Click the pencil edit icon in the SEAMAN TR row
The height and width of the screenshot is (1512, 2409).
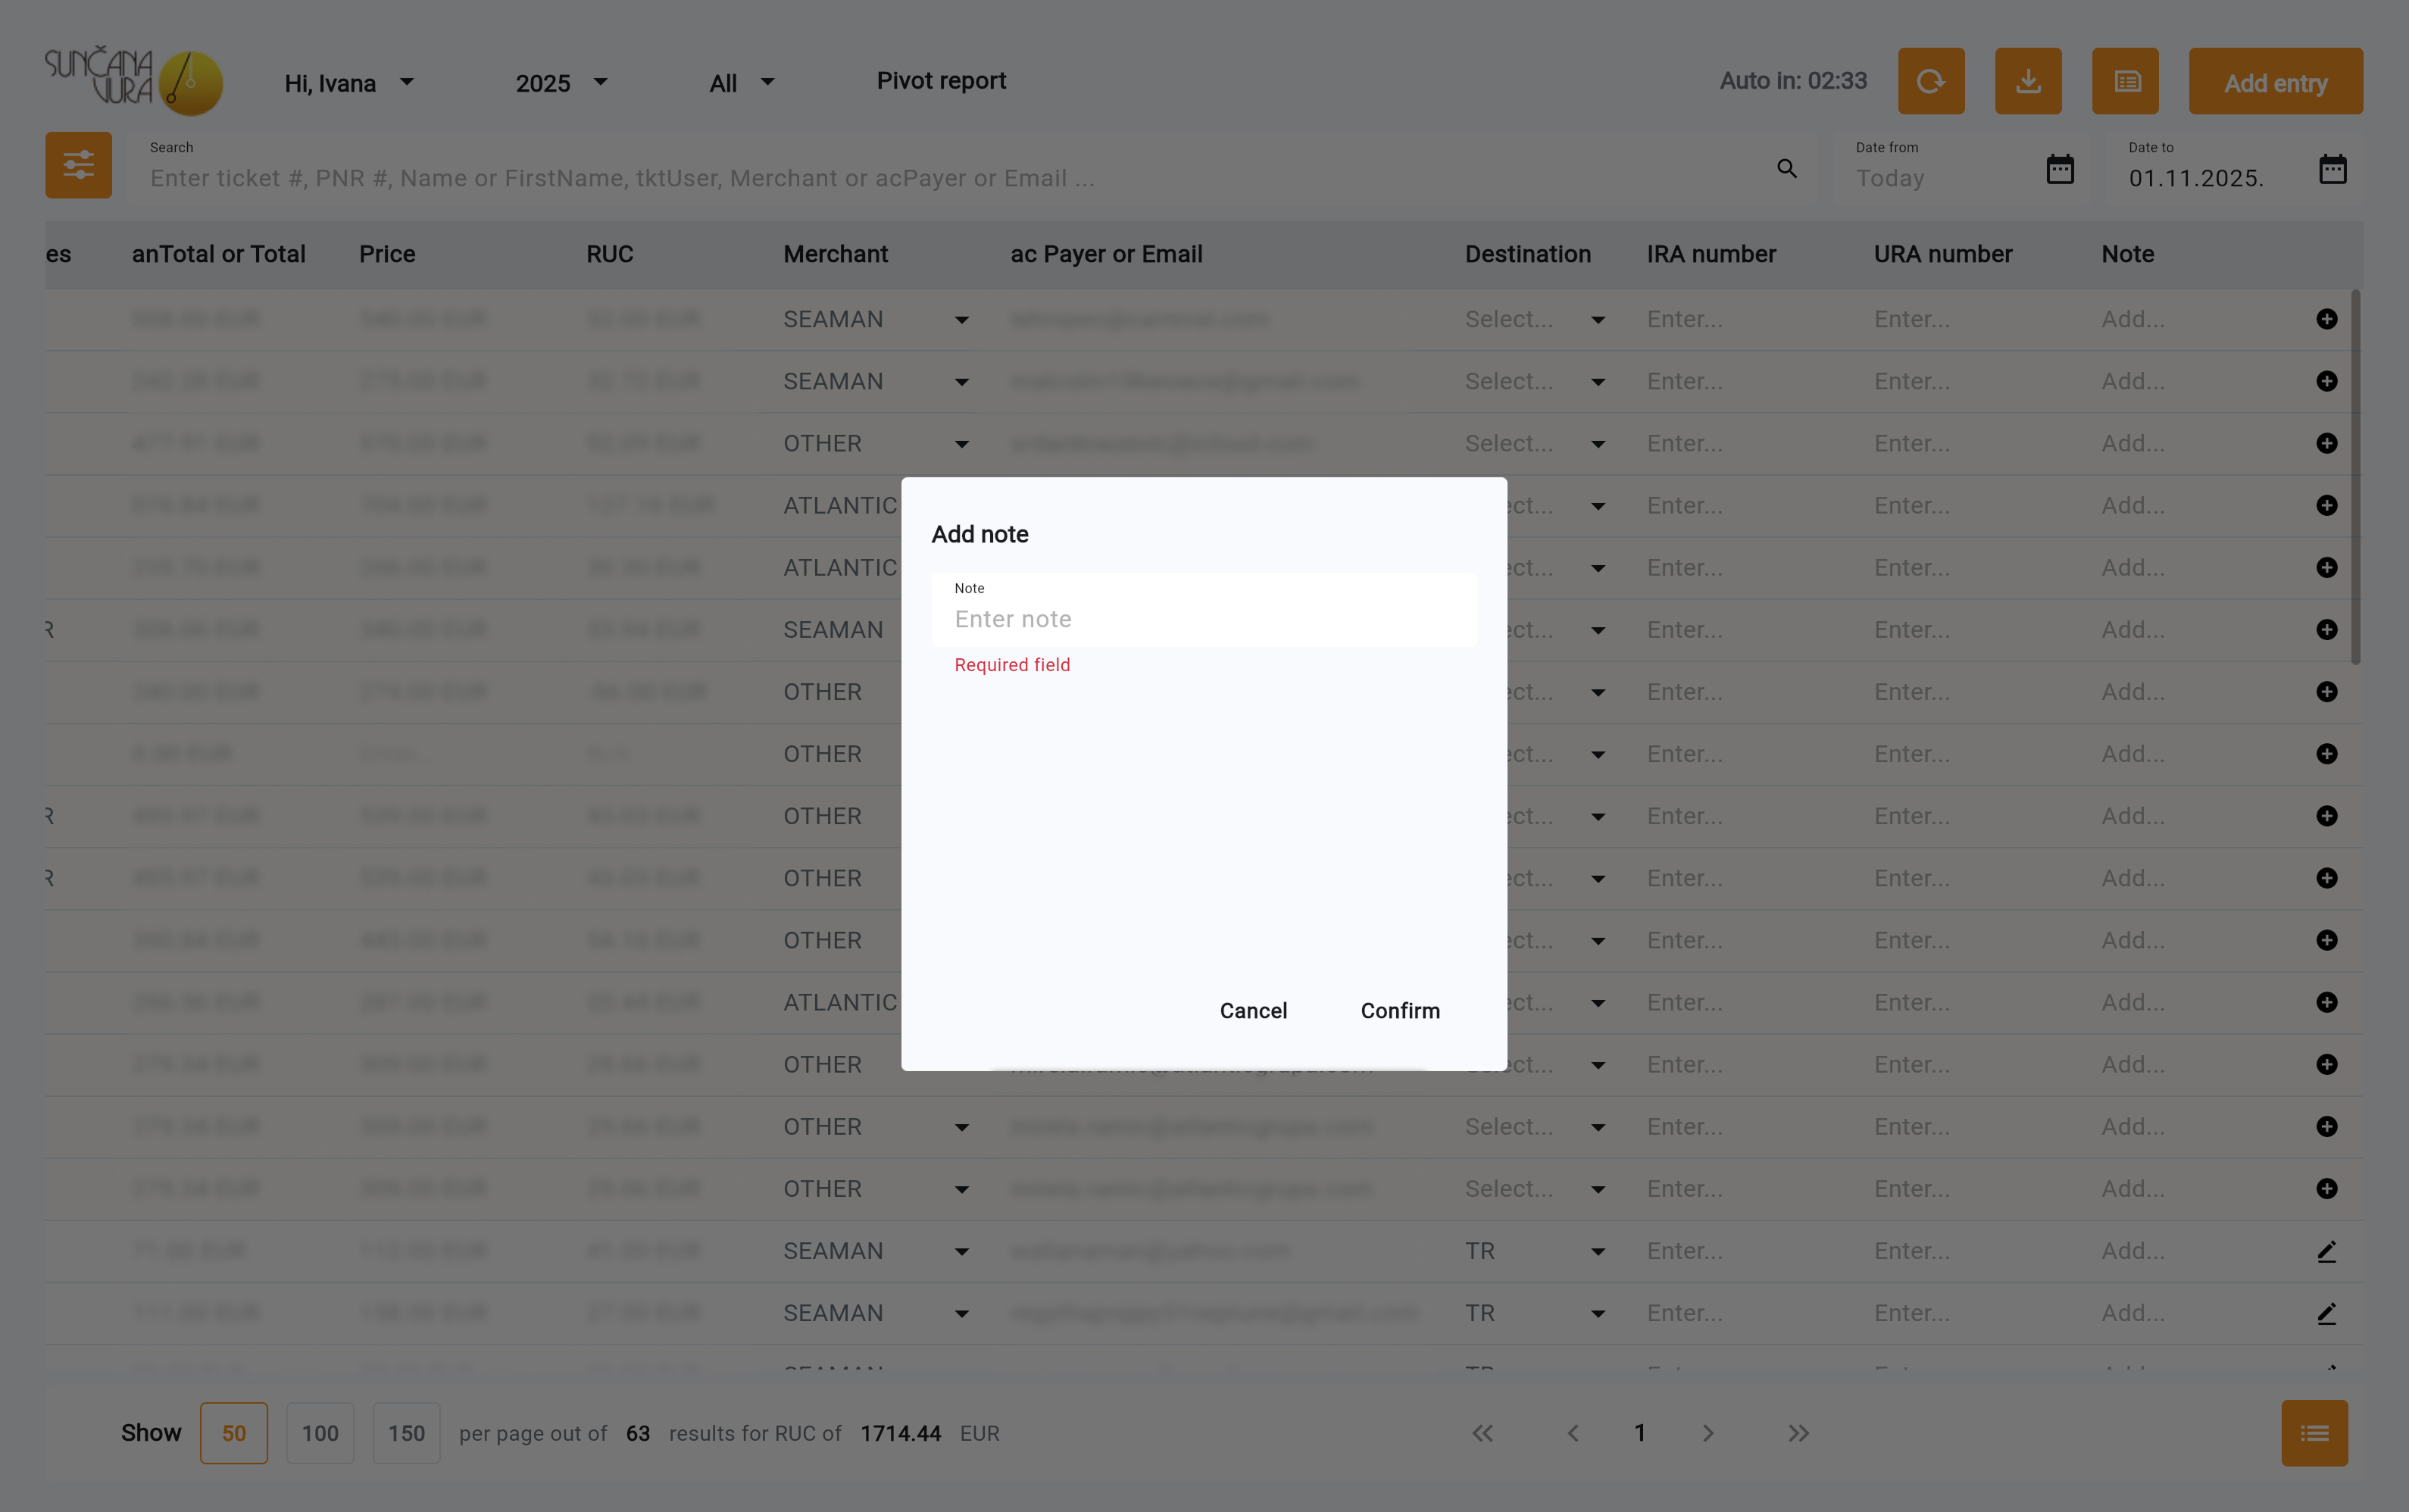tap(2326, 1251)
